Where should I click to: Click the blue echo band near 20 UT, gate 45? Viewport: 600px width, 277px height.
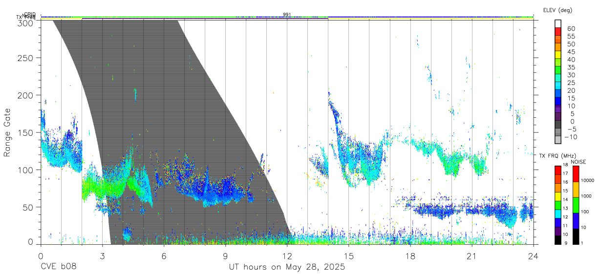pos(452,210)
